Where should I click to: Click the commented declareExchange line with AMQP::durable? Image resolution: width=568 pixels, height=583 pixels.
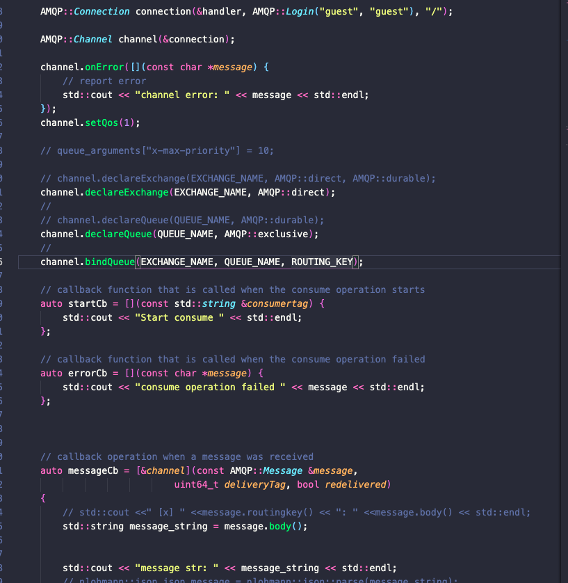click(238, 179)
